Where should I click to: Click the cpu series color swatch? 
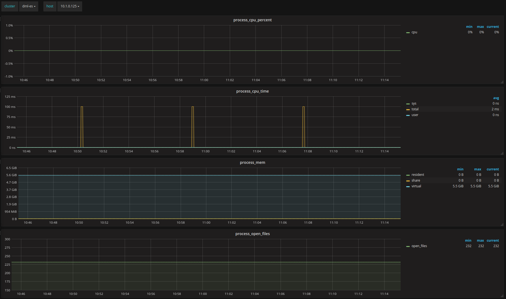(408, 32)
